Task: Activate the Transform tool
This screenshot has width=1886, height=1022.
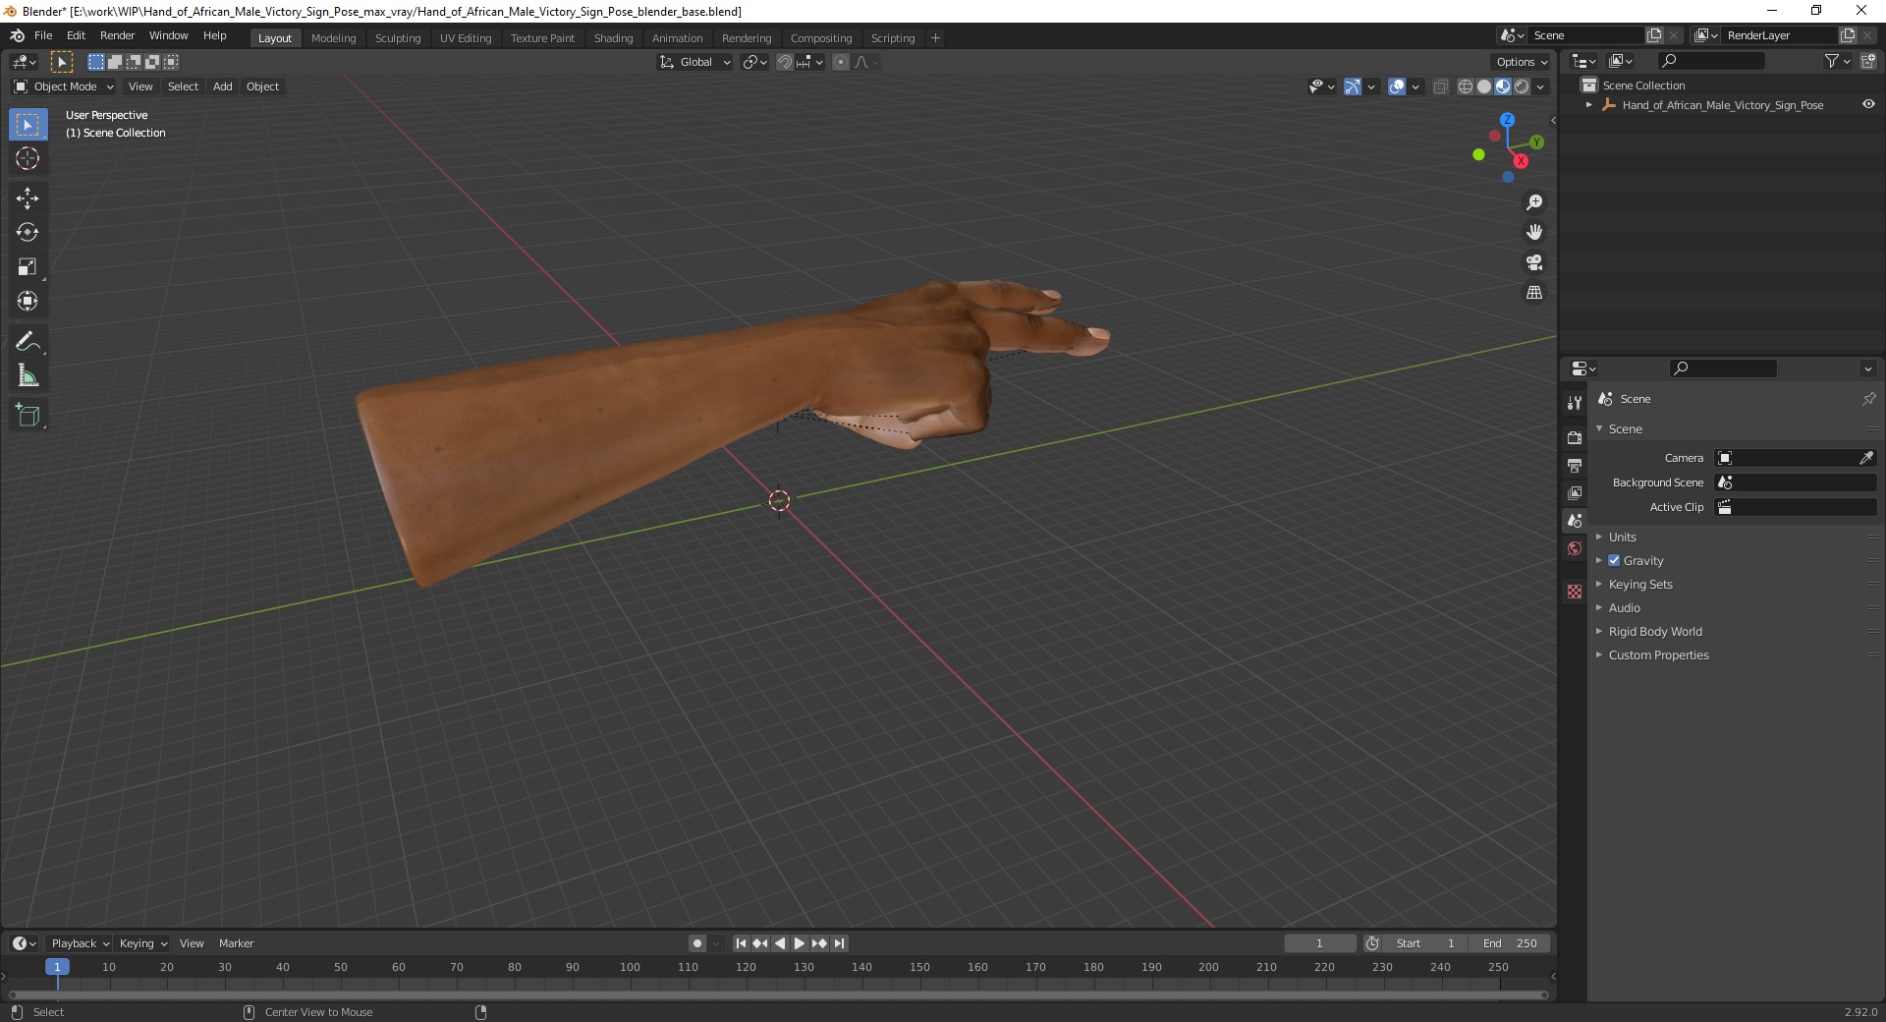Action: click(28, 301)
